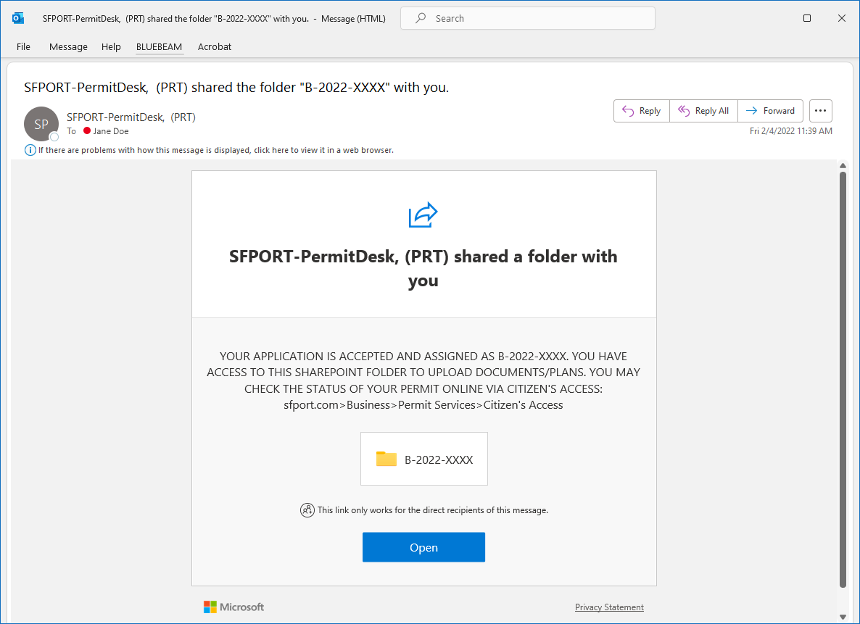
Task: Switch to the BLUEBEAM ribbon tab
Action: (159, 46)
